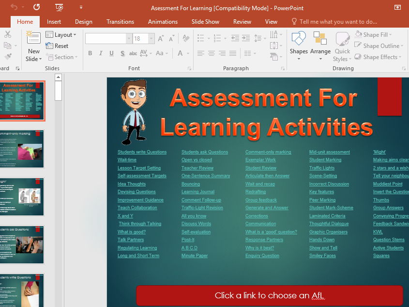409x307 pixels.
Task: Click the Wait-time link
Action: 127,160
